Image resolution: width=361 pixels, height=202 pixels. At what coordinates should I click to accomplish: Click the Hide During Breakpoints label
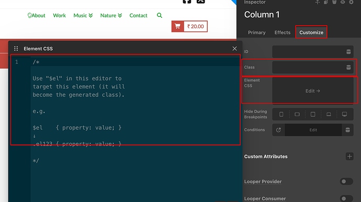click(x=255, y=114)
